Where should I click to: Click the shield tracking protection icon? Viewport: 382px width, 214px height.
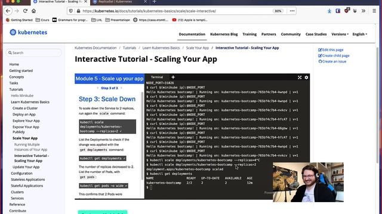71,11
